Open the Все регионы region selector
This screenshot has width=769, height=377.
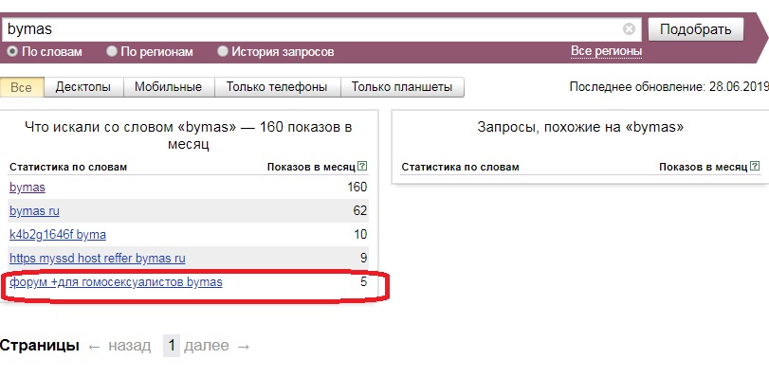(x=606, y=51)
